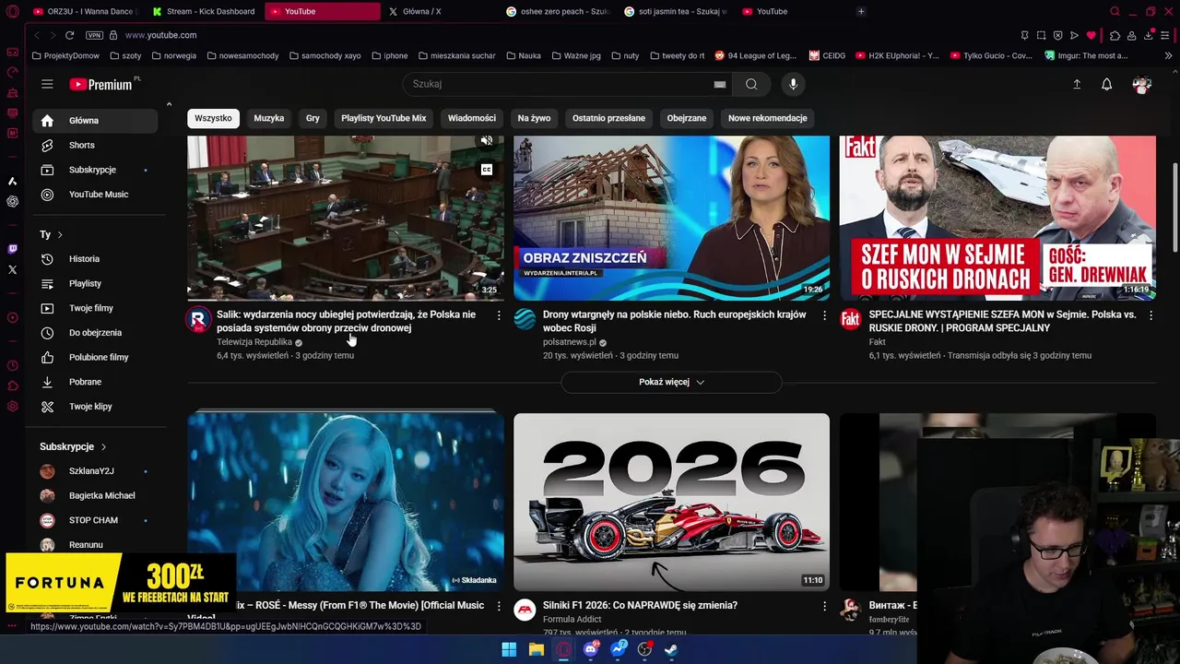
Task: Open polsatnews.pl channel link
Action: 570,342
